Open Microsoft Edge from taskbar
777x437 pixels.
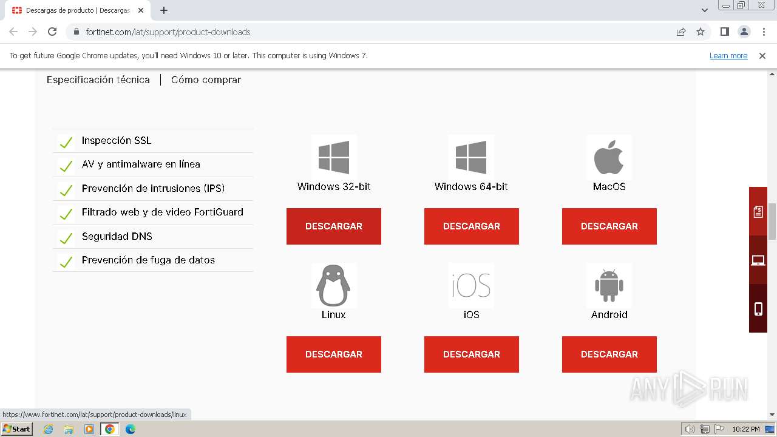[x=131, y=429]
